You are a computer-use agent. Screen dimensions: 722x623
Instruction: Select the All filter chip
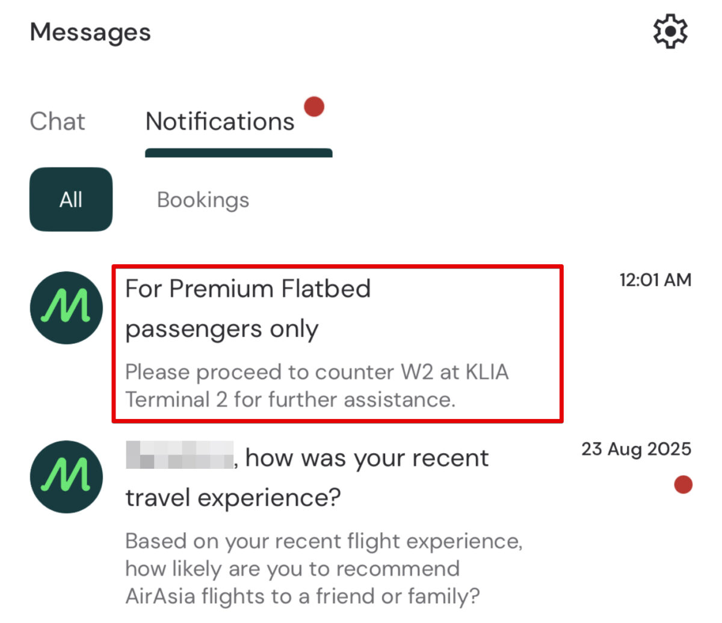pyautogui.click(x=71, y=199)
